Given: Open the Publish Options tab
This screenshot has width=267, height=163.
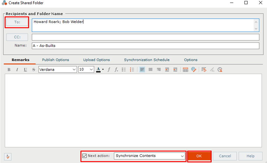Looking at the screenshot, I should click(55, 60).
